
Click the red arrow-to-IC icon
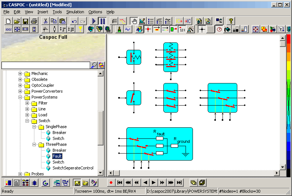188,21
